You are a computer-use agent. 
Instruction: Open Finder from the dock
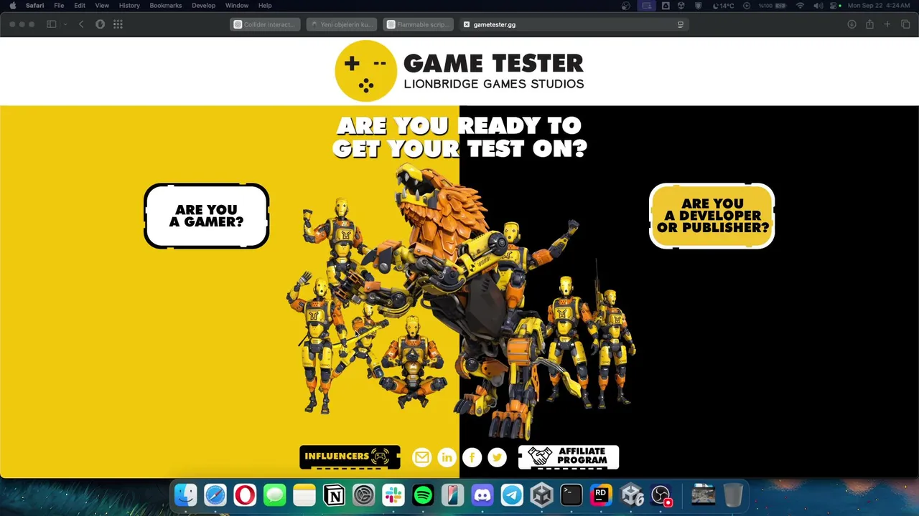(x=186, y=495)
